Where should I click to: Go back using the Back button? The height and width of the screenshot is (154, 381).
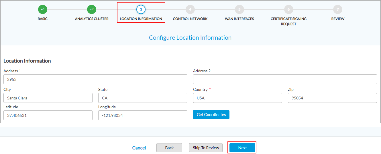point(169,148)
